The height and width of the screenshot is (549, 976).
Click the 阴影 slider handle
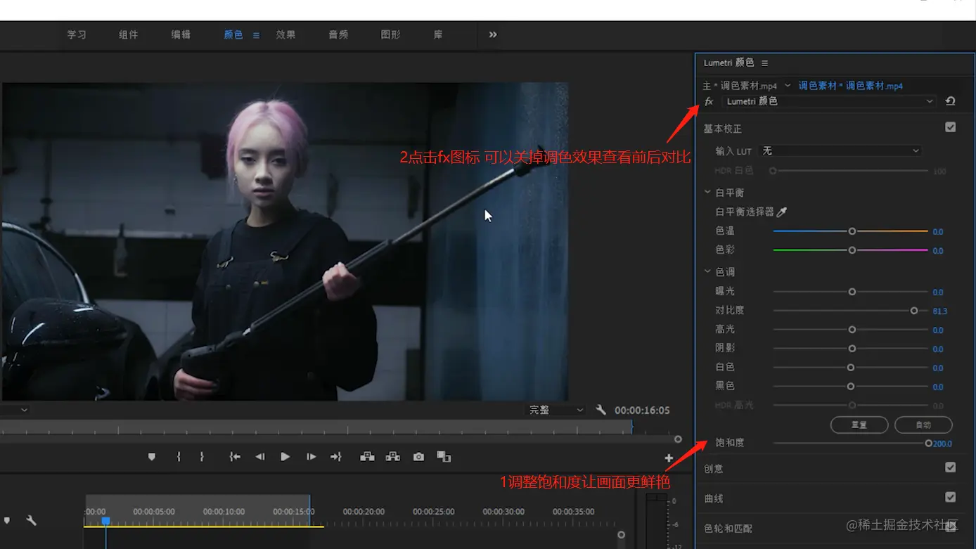click(x=852, y=349)
